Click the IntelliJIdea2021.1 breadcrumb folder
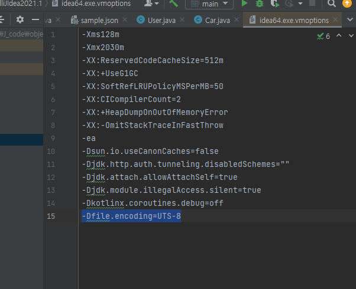 point(21,4)
